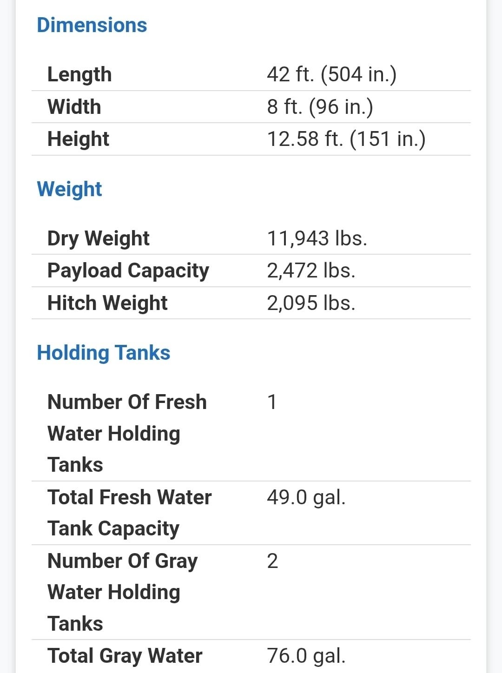Select Number Of Gray Water Holding Tanks label
The image size is (502, 673).
click(x=122, y=592)
